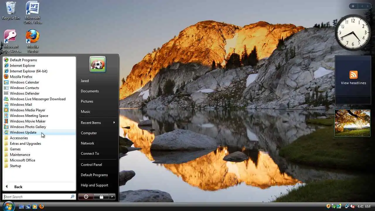Viewport: 375px width, 211px height.
Task: Open Default Programs in the programs list
Action: click(x=39, y=60)
